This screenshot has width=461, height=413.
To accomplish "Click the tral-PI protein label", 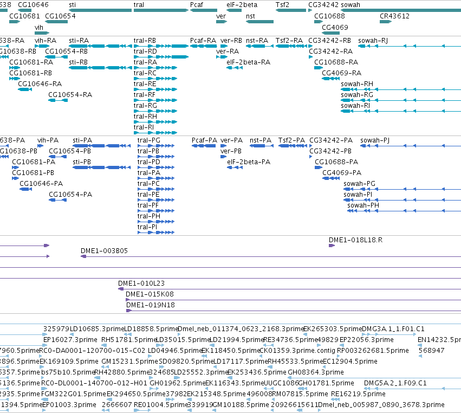I will coord(147,227).
